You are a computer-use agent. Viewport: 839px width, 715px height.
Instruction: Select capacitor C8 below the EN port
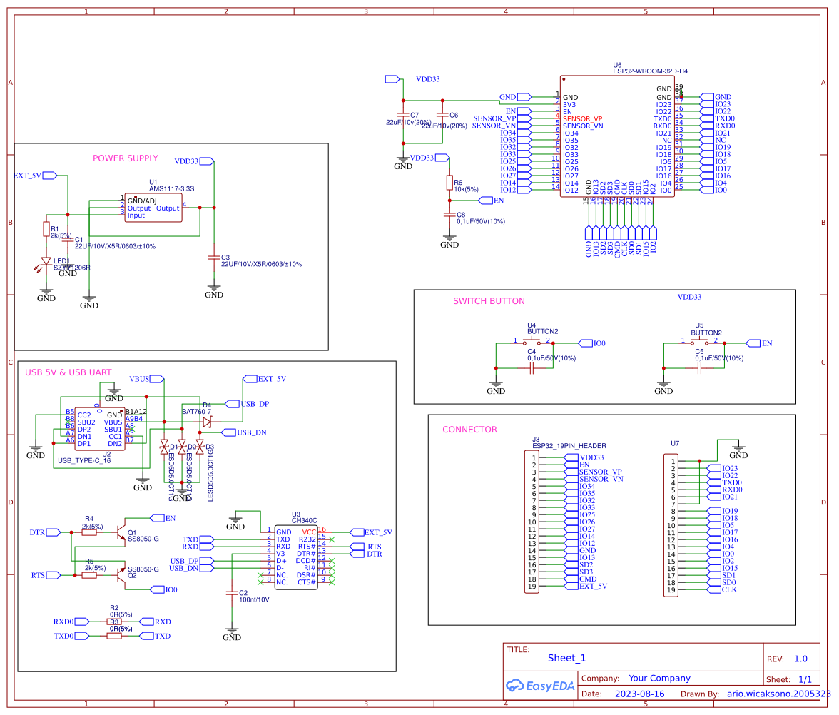tap(449, 215)
